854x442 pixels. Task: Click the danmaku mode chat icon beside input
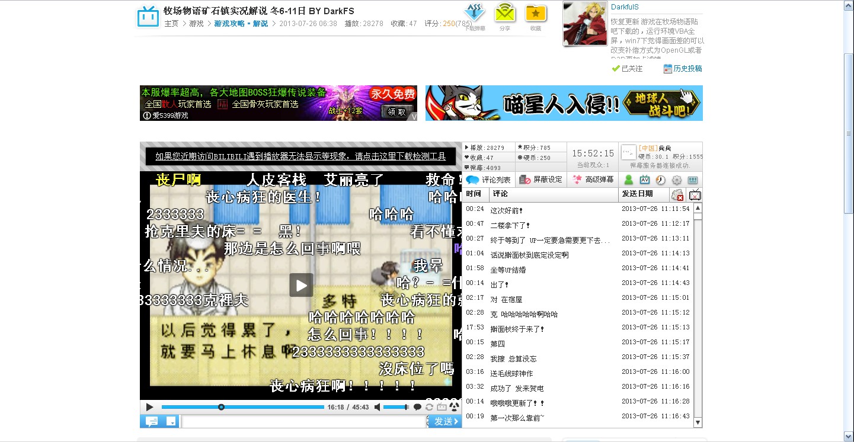coord(152,421)
